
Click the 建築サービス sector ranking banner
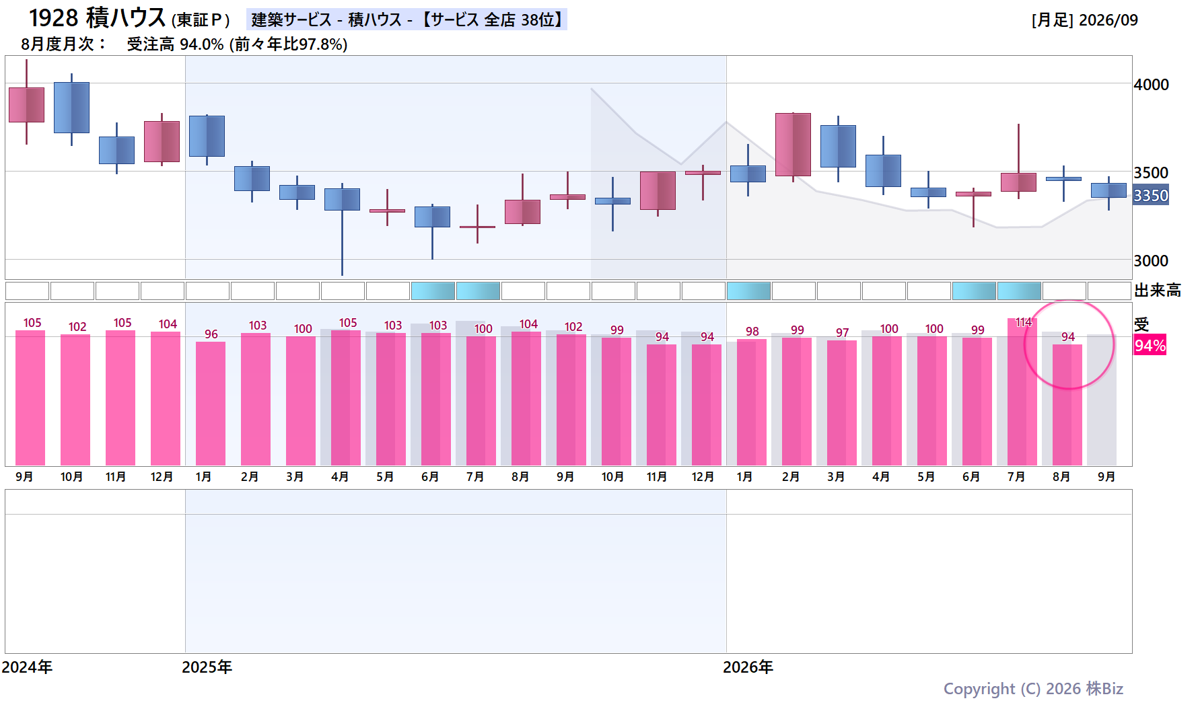pos(407,20)
